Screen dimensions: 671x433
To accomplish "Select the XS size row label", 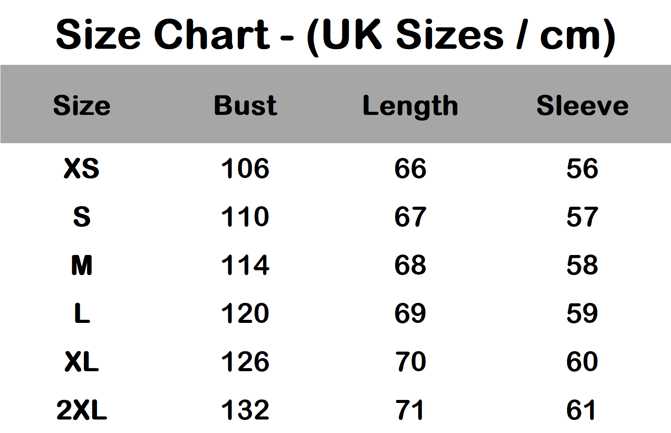I will coord(82,168).
